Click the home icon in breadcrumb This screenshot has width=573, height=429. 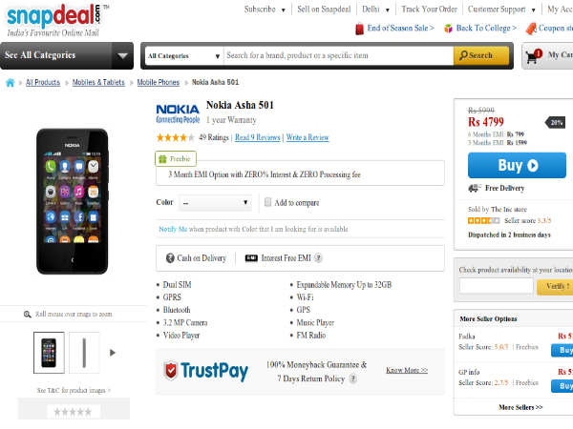[x=10, y=83]
